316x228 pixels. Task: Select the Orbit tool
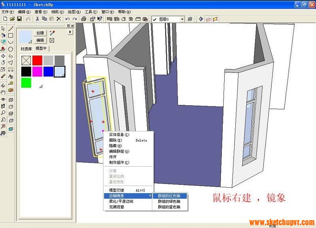click(3, 86)
